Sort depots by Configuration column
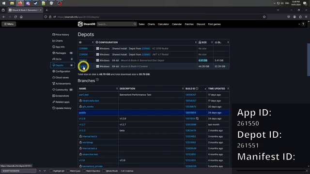 pyautogui.click(x=146, y=43)
